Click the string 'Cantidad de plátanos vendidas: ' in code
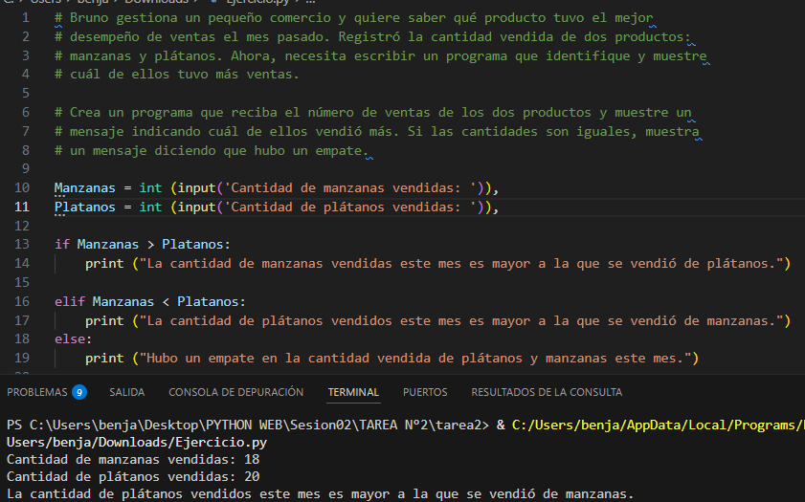805x502 pixels. (350, 207)
